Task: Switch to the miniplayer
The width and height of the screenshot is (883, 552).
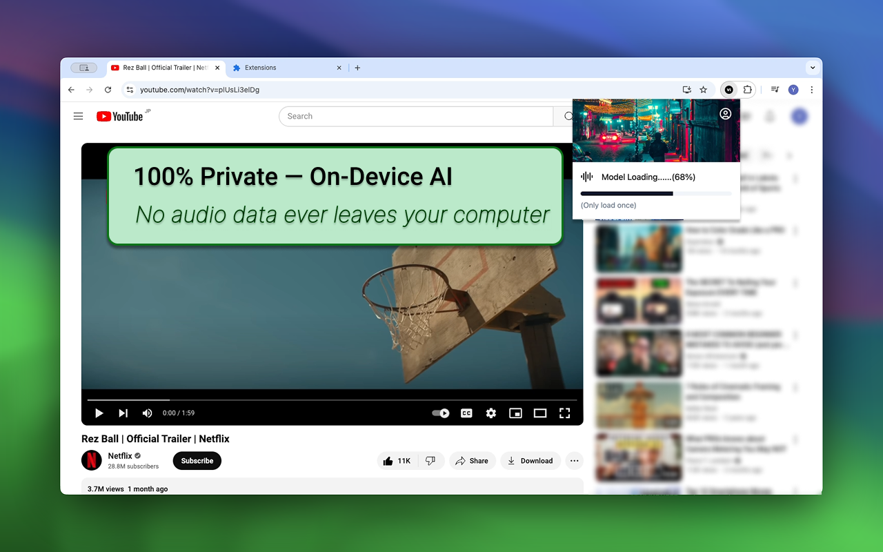Action: (x=515, y=413)
